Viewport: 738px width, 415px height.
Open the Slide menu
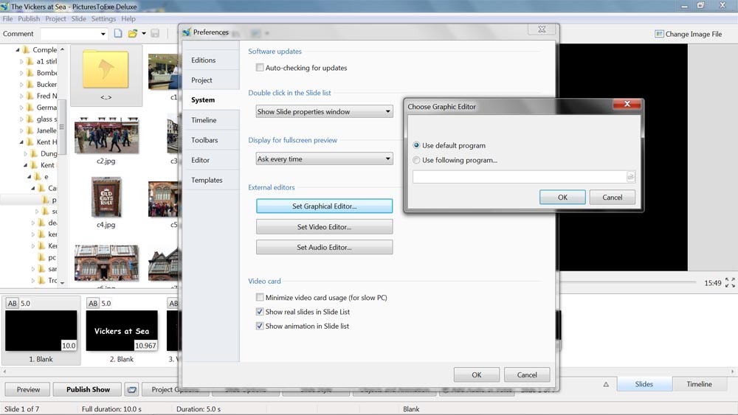[x=79, y=19]
